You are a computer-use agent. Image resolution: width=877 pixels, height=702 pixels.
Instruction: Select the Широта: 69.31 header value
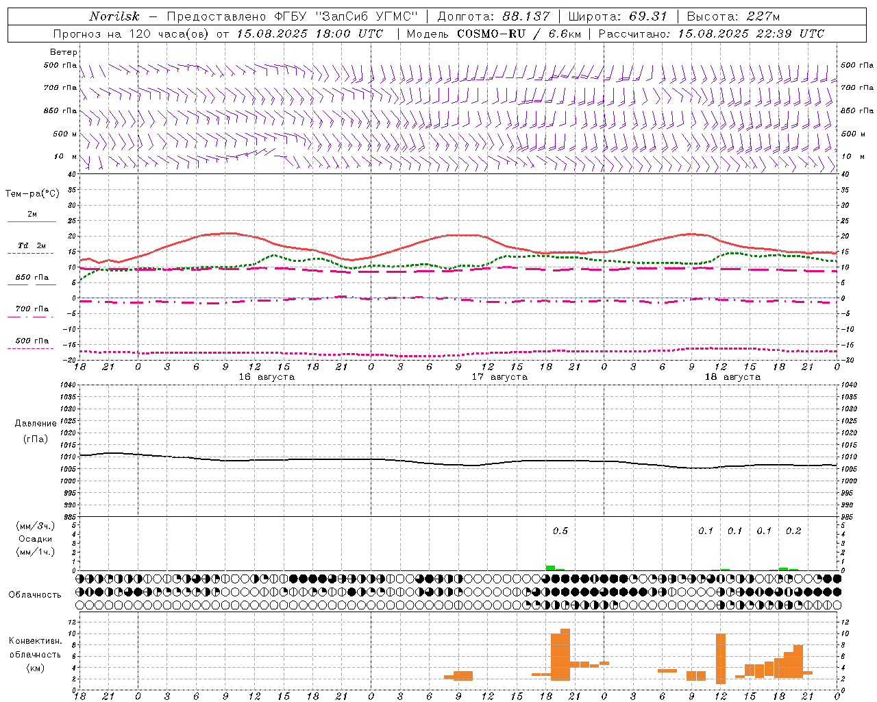click(618, 16)
